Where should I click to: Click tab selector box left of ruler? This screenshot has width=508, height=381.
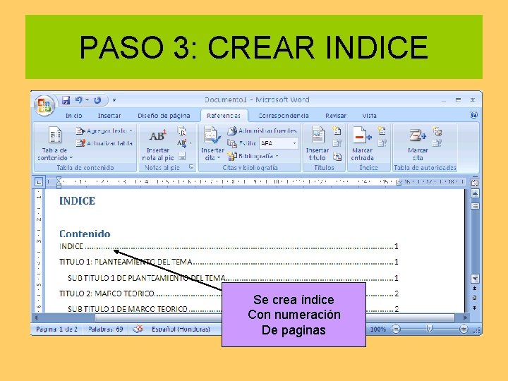39,182
